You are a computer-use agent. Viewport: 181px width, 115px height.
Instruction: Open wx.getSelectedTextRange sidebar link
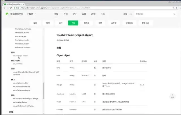23,106
